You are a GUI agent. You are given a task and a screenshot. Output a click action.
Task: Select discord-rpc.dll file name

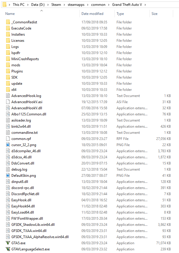pos(22,188)
